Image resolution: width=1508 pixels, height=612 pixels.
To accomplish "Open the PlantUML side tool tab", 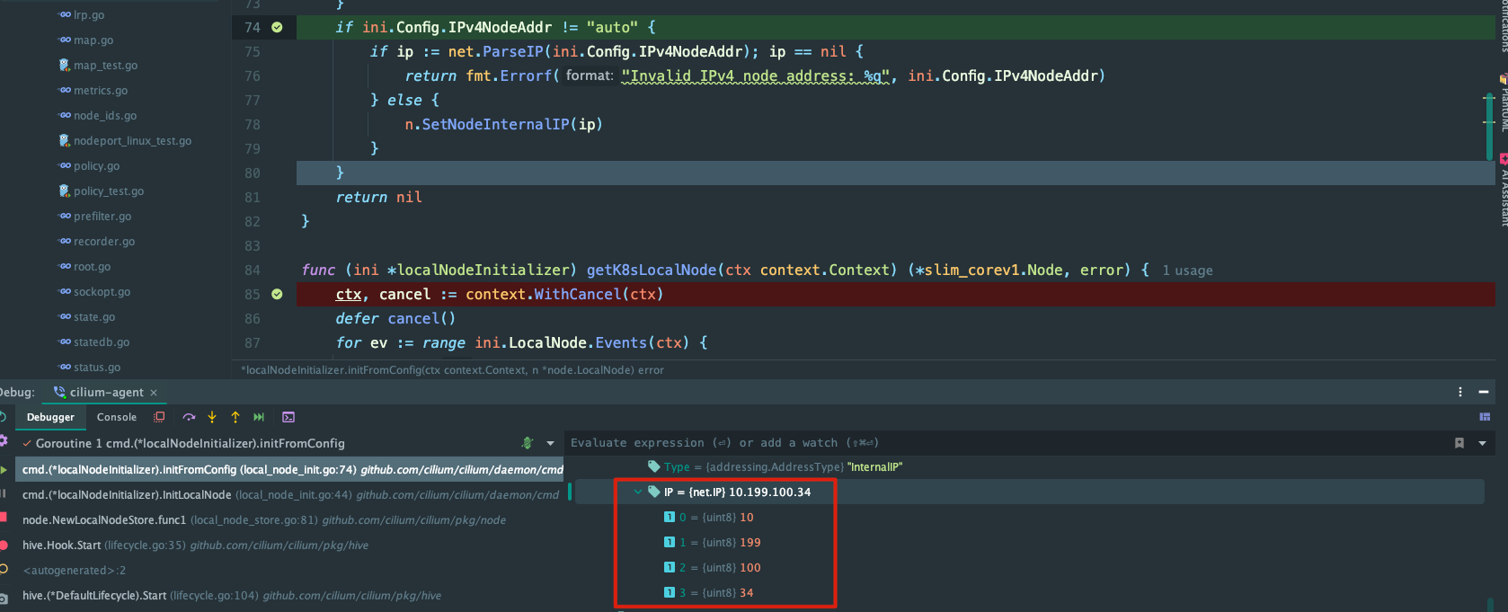I will [1503, 104].
